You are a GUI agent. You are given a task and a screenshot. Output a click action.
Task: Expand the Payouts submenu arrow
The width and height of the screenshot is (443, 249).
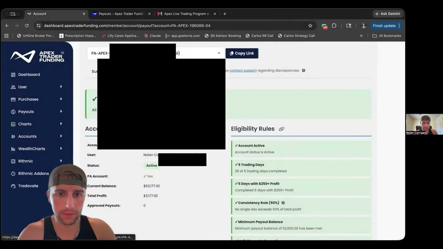61,111
